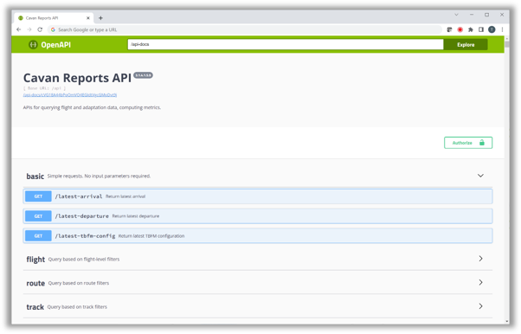Screen dimensions: 521x334
Task: Open the Chrome three-dot menu
Action: [x=502, y=29]
